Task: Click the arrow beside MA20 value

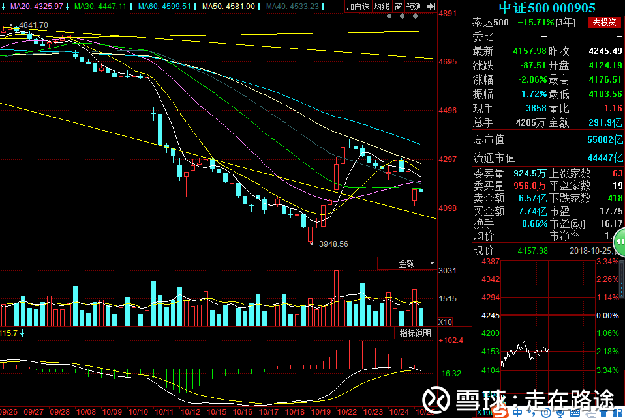Action: [67, 7]
